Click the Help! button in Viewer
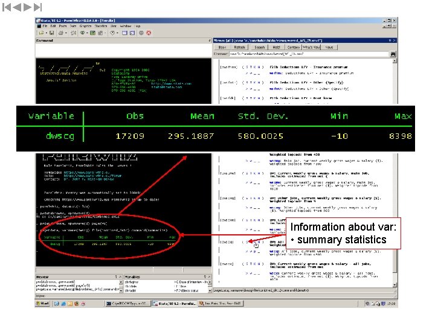This screenshot has width=435, height=326. click(x=276, y=48)
